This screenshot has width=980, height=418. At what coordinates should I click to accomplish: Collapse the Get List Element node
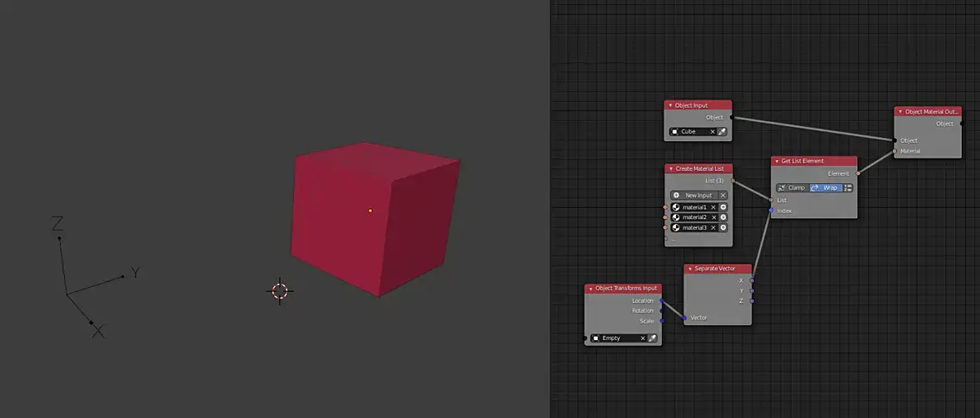[777, 161]
